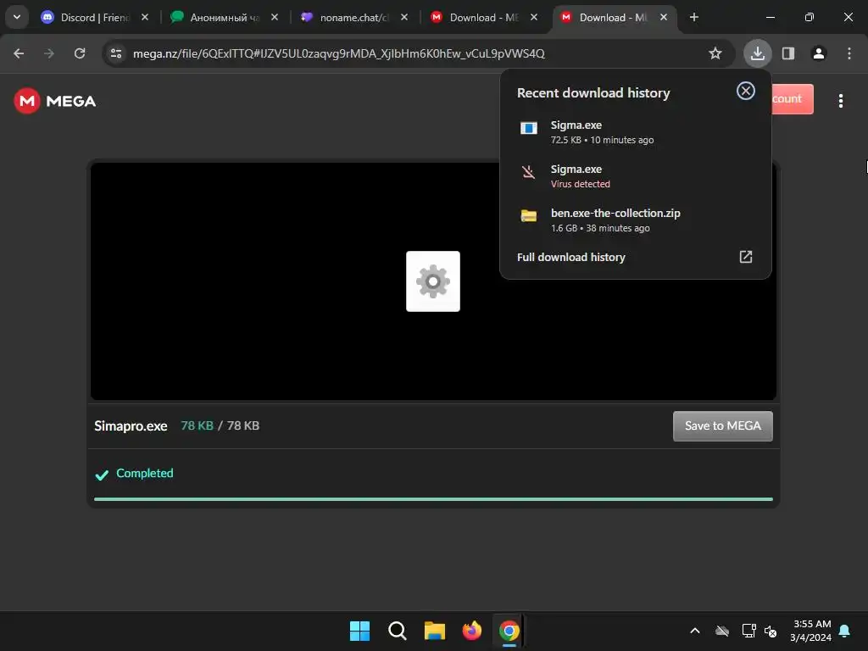Go forward in browser history

(x=49, y=53)
